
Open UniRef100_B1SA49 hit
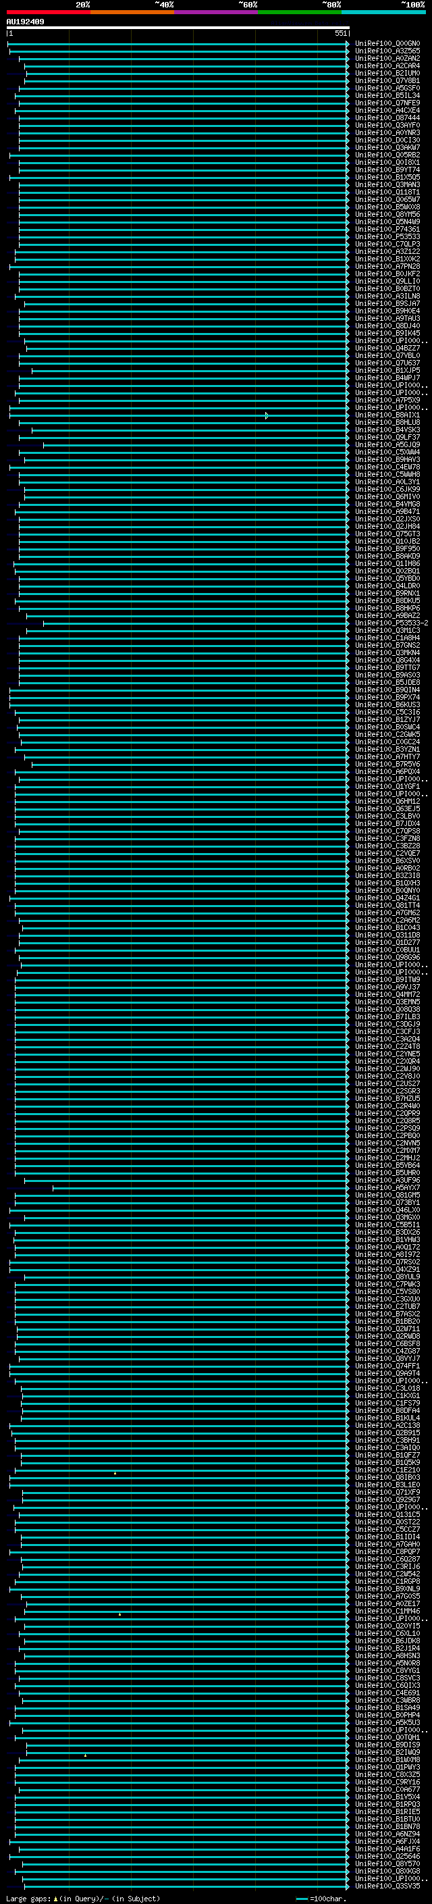point(387,1707)
